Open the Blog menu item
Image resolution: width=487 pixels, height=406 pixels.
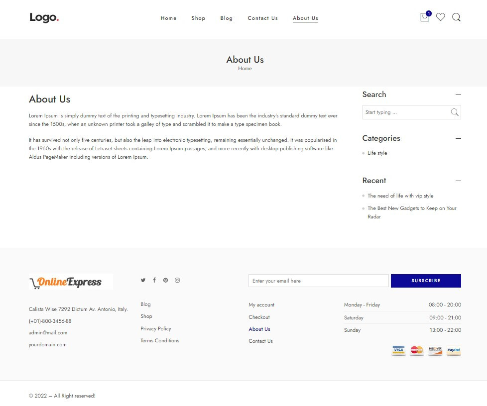(x=227, y=18)
